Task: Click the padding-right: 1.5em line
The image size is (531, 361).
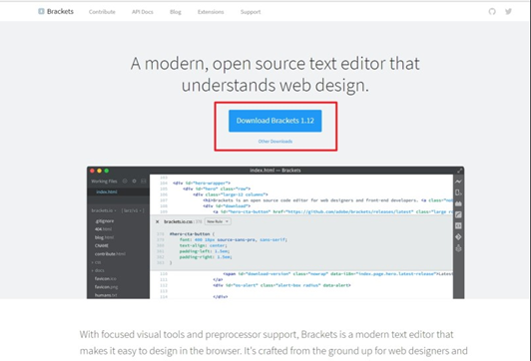Action: pyautogui.click(x=206, y=257)
